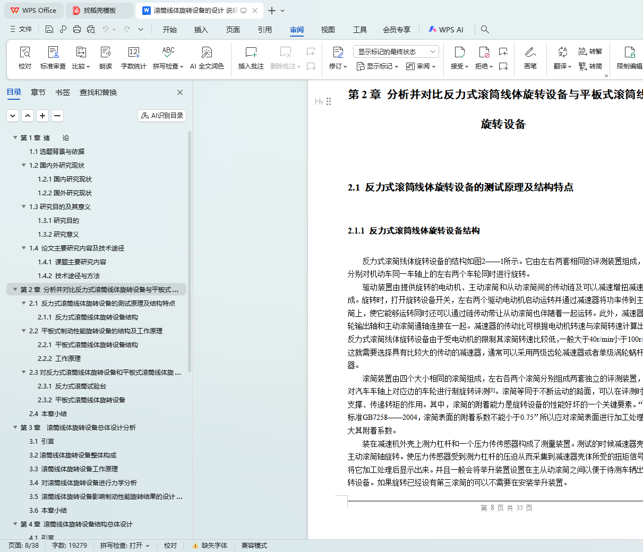Click the print preview icon
Viewport: 643px width, 552px height.
[x=91, y=29]
